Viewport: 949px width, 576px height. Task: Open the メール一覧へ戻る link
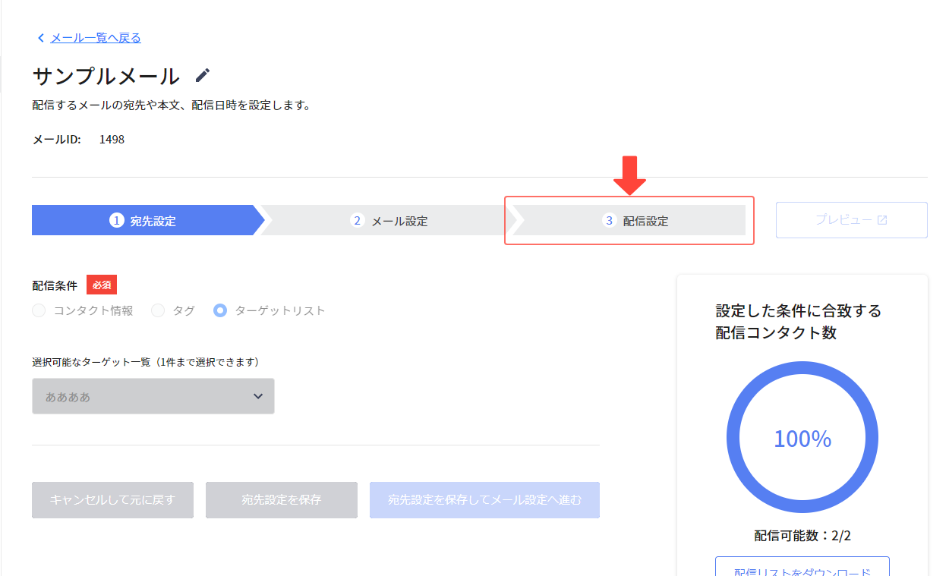click(x=96, y=38)
